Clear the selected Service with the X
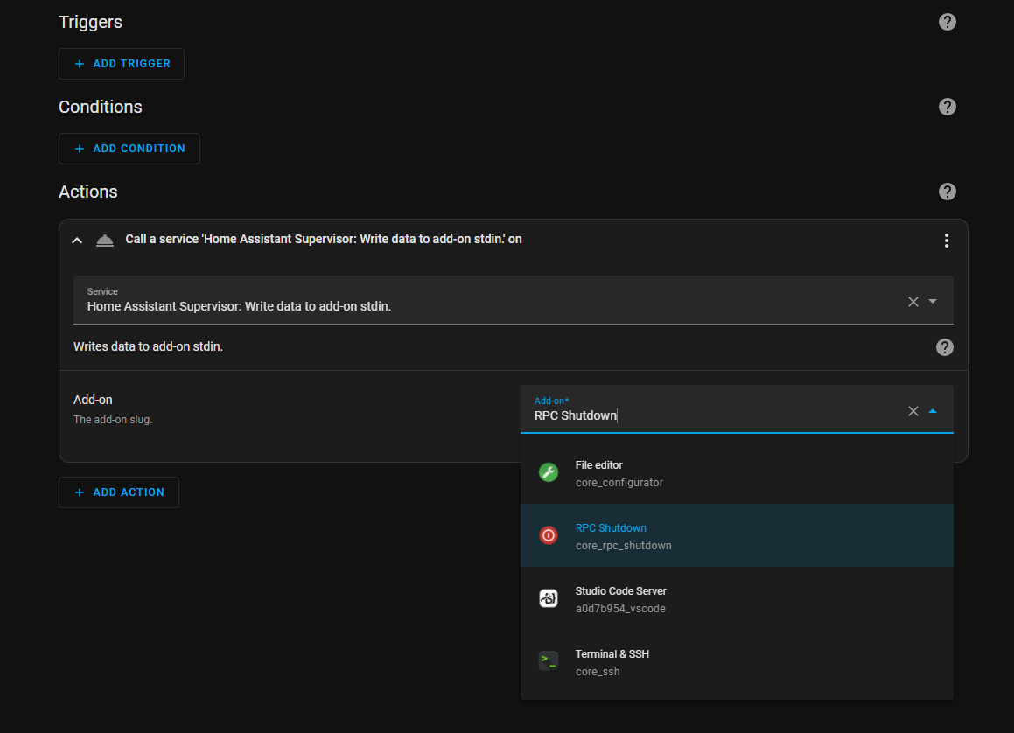This screenshot has height=733, width=1014. 913,301
